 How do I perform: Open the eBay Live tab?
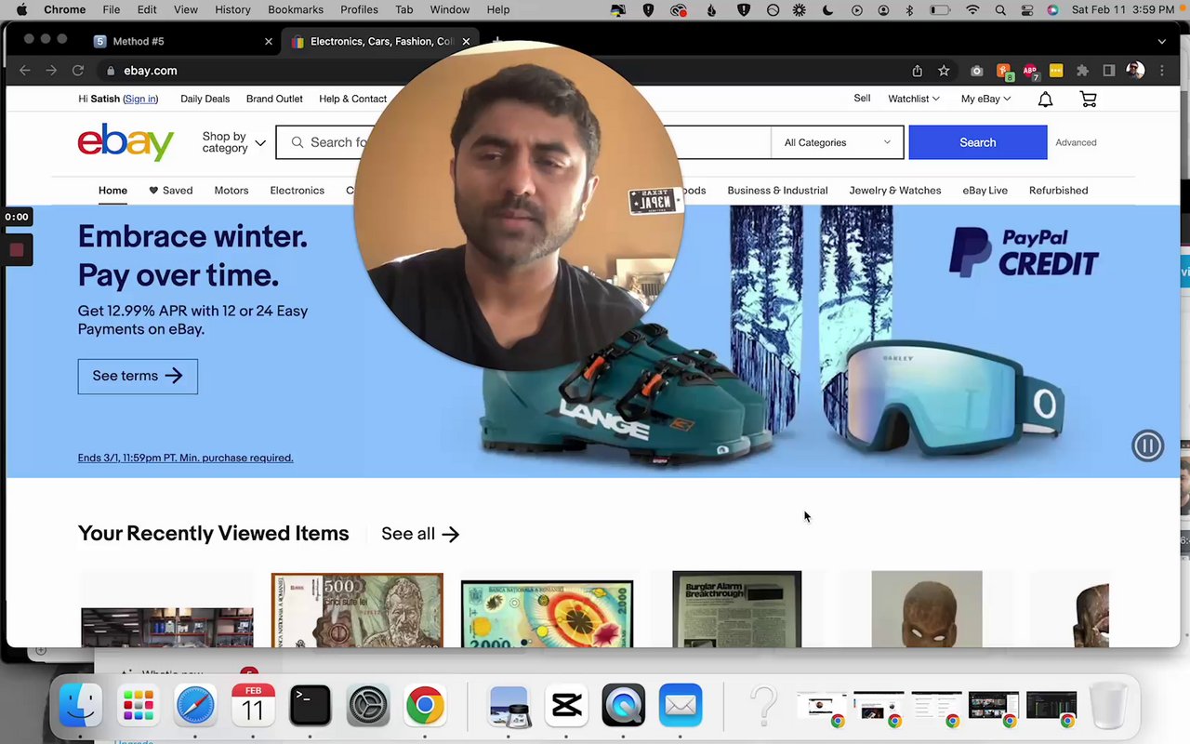[985, 191]
